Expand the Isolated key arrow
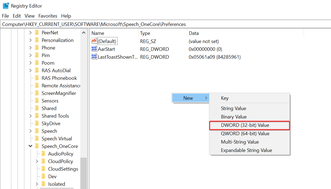The height and width of the screenshot is (189, 331). coord(37,184)
